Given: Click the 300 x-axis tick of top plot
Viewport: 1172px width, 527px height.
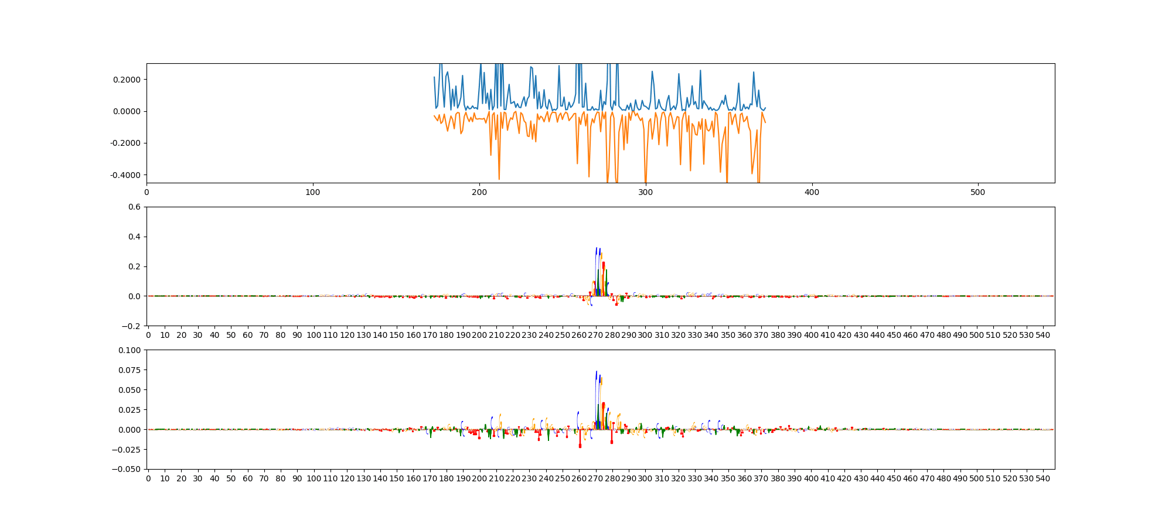Looking at the screenshot, I should pyautogui.click(x=645, y=191).
